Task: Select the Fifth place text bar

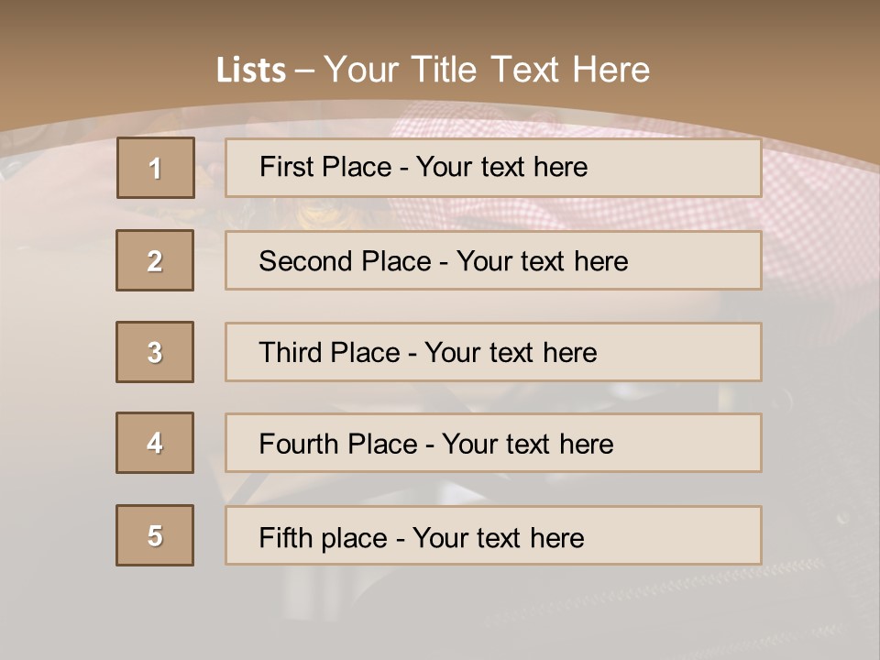Action: pos(493,535)
